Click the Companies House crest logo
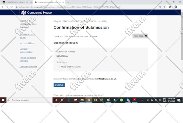183x123 pixels. click(24, 12)
